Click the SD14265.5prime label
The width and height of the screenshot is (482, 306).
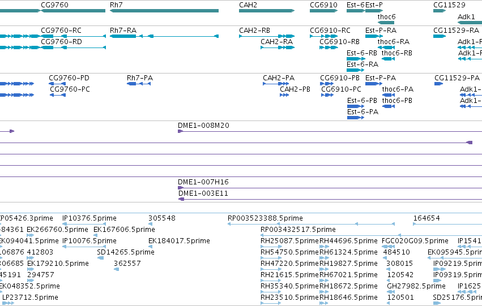pyautogui.click(x=126, y=252)
